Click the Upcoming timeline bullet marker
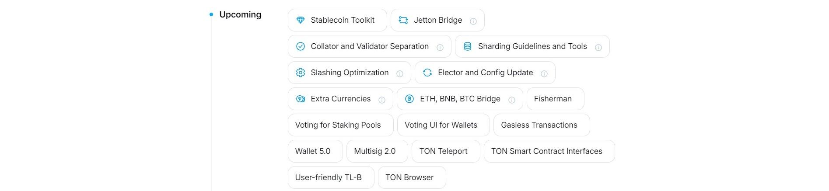The image size is (829, 191). [211, 14]
